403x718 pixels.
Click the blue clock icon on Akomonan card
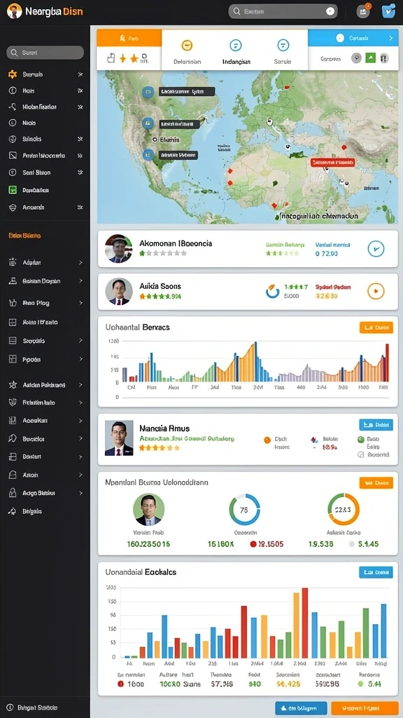[x=376, y=249]
